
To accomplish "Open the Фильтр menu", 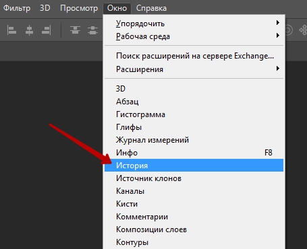I will coord(17,8).
